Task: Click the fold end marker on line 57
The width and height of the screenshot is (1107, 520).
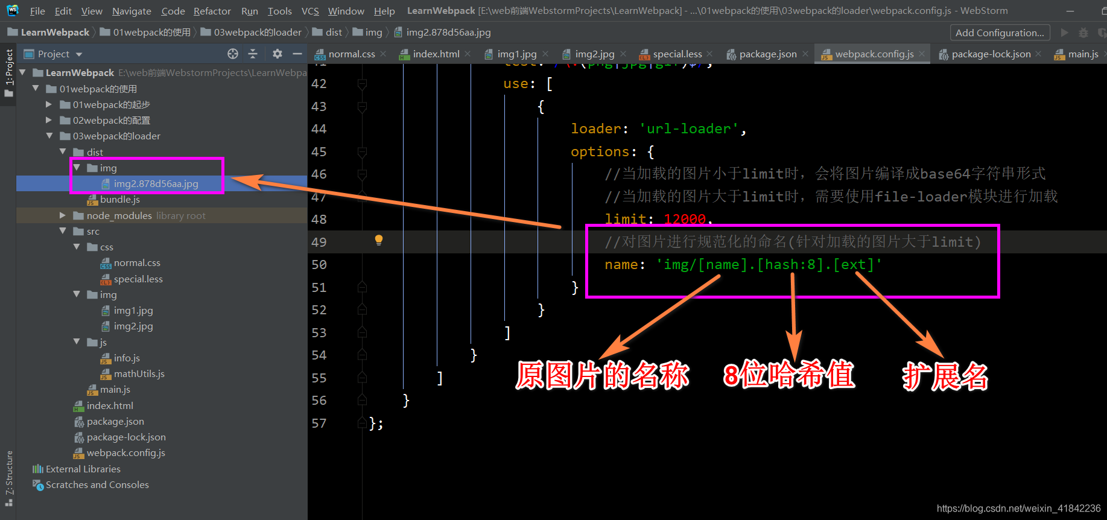Action: pyautogui.click(x=362, y=423)
